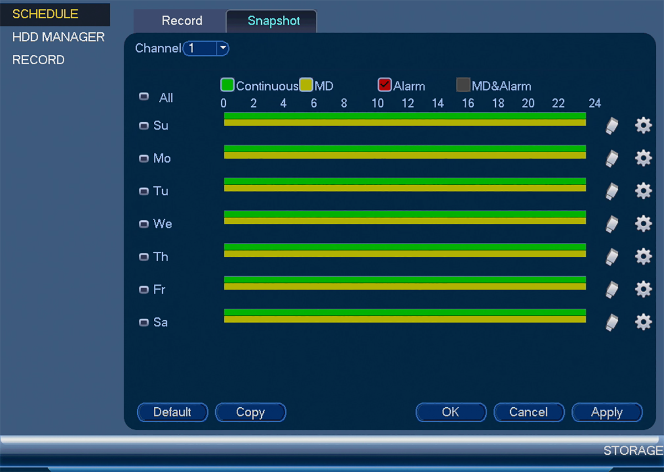Click the eraser icon for Thursday
Screen dimensions: 664x472
tap(611, 257)
